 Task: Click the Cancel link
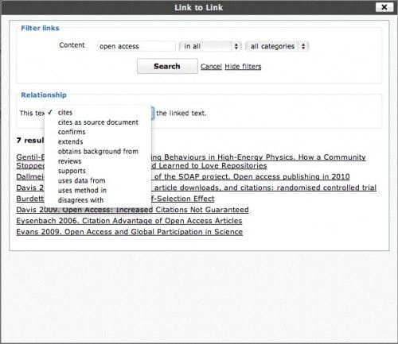(211, 67)
